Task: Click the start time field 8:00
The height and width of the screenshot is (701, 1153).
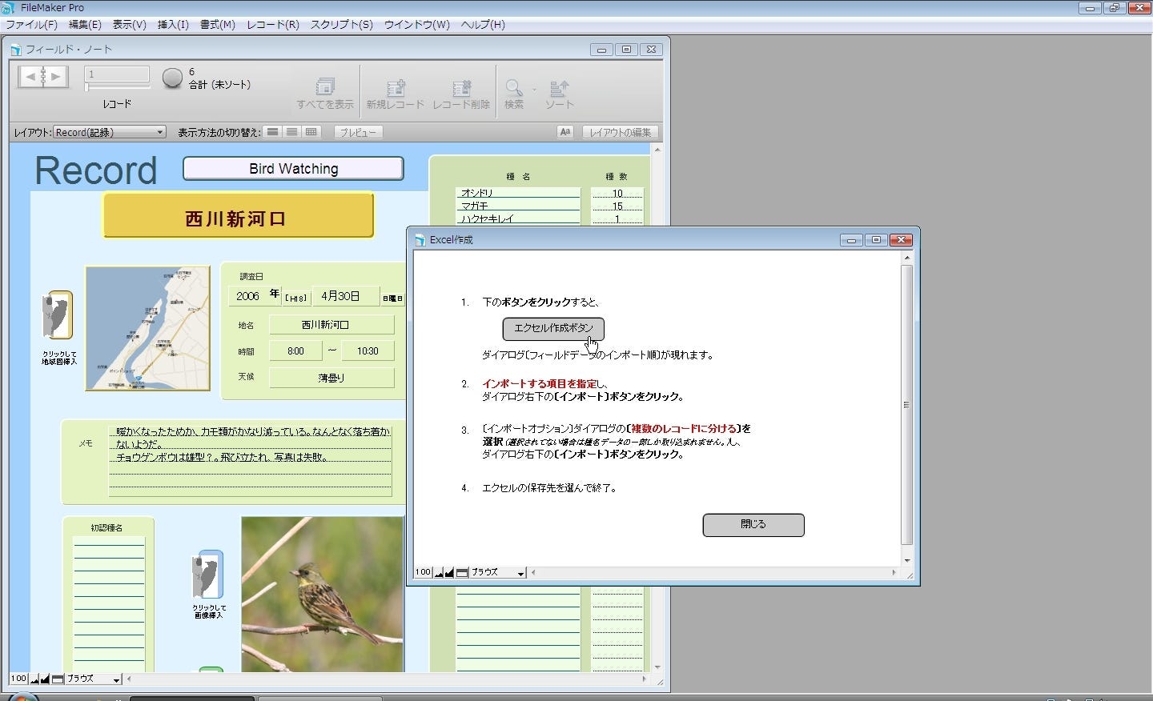Action: tap(295, 350)
